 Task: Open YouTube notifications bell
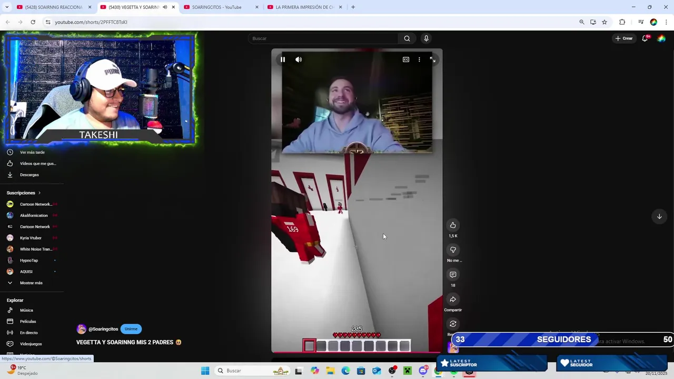[x=645, y=38]
